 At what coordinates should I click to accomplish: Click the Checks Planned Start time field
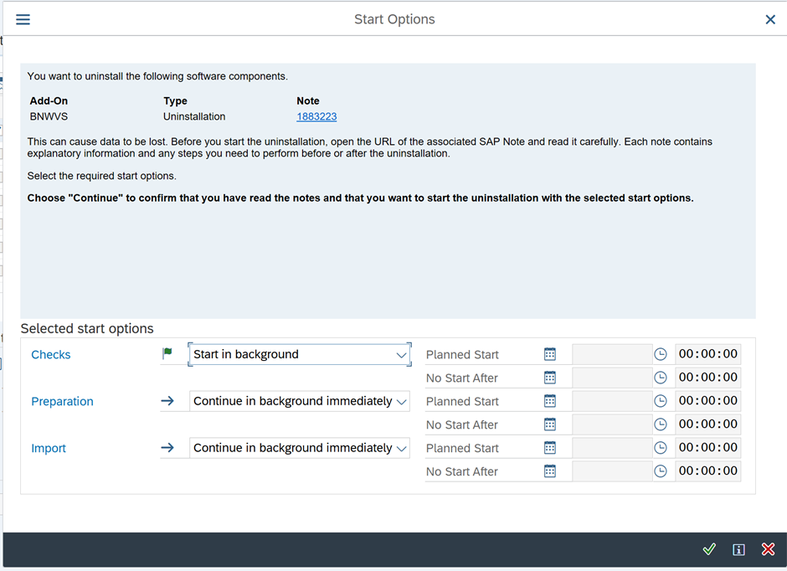click(707, 354)
